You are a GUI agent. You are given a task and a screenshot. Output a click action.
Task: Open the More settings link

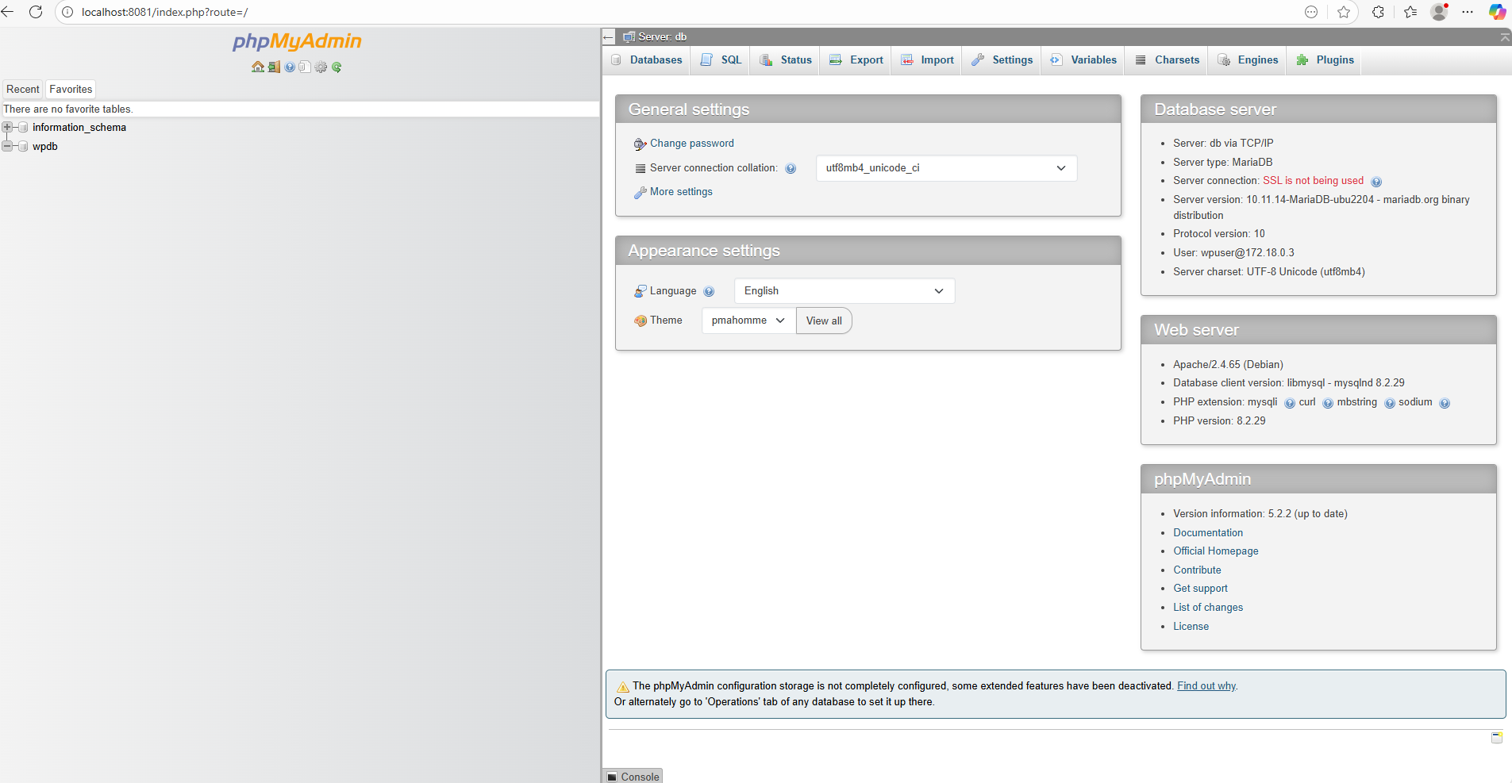coord(681,192)
